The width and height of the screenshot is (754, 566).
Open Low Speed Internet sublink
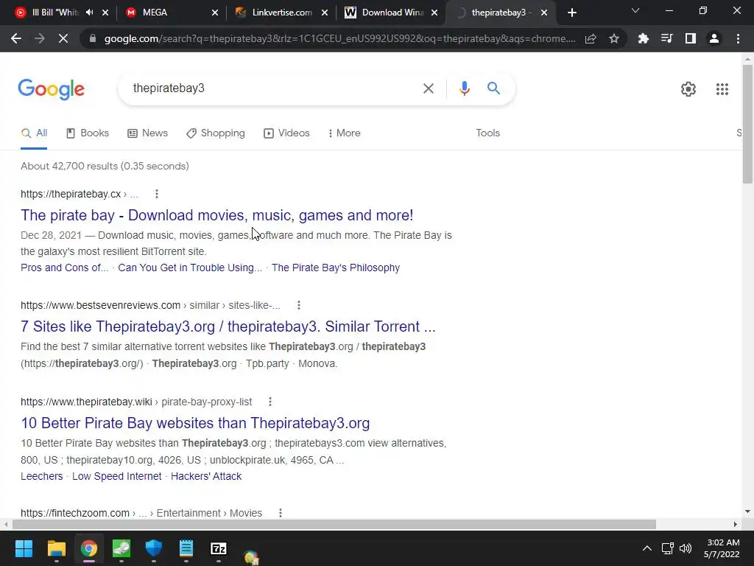point(117,476)
